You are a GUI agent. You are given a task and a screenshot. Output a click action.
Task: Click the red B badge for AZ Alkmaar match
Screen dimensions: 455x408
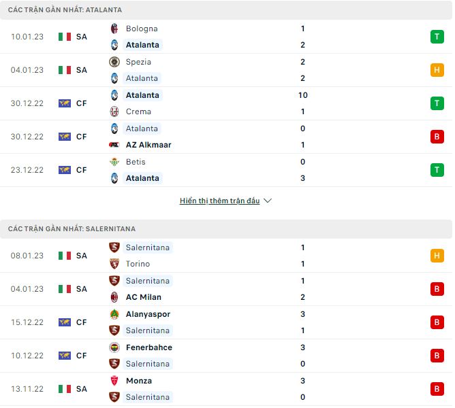coord(437,137)
